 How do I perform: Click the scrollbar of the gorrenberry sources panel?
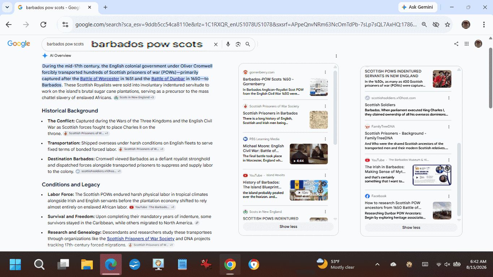335,108
